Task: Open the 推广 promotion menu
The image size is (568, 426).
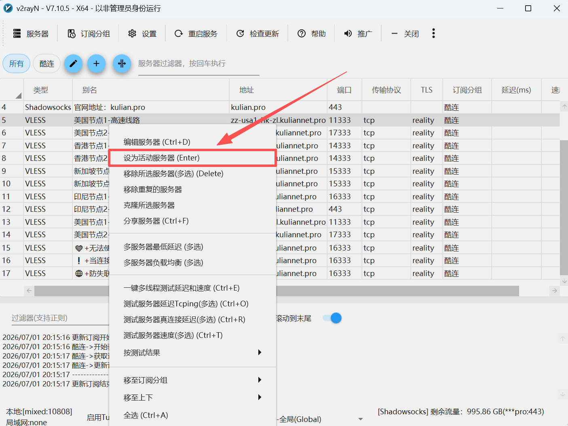Action: [x=358, y=34]
